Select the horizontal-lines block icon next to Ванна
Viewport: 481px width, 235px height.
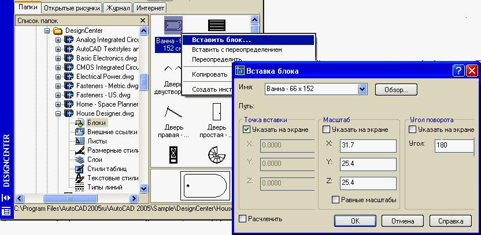tap(217, 25)
